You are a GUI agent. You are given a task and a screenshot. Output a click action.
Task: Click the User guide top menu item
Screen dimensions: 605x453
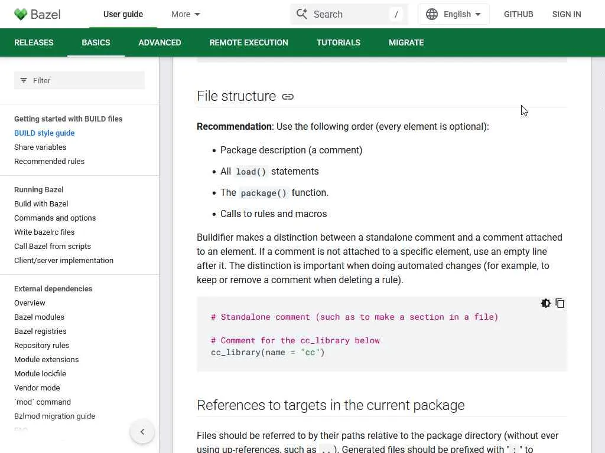click(x=123, y=14)
